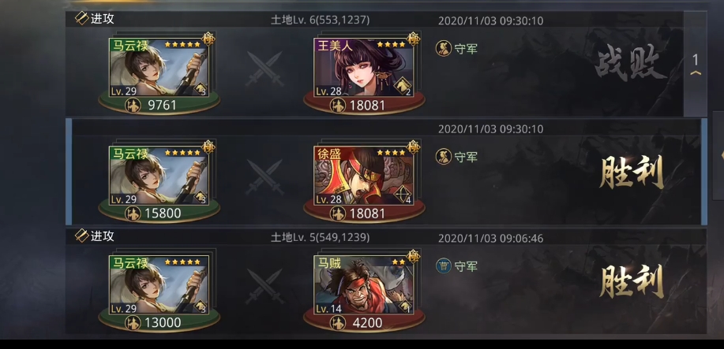Select the 马贼 bandit portrait

click(x=364, y=285)
